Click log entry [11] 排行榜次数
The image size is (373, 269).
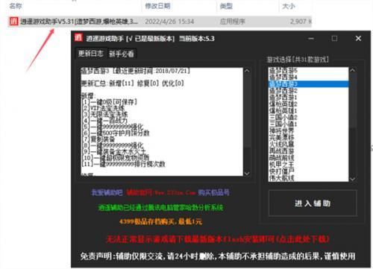pos(124,164)
